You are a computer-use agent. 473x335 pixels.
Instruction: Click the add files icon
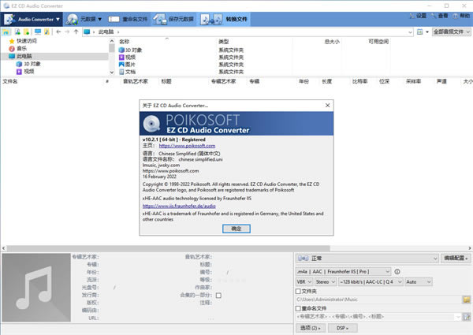click(x=17, y=32)
